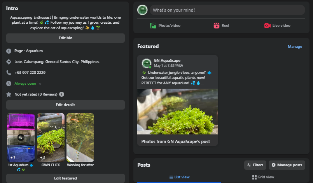Viewport: 313px width, 183px height.
Task: Click the List view lines icon
Action: click(171, 177)
